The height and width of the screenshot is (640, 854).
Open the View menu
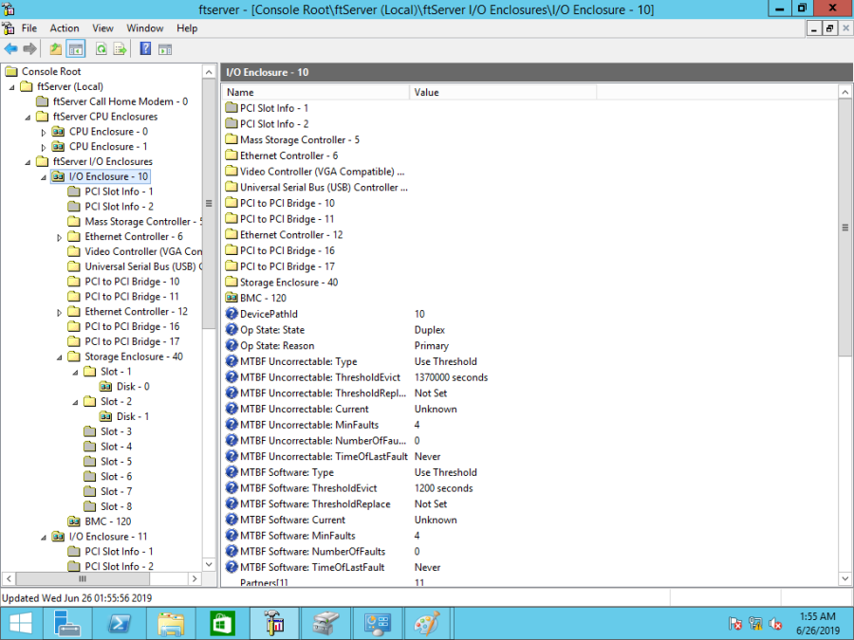(102, 28)
